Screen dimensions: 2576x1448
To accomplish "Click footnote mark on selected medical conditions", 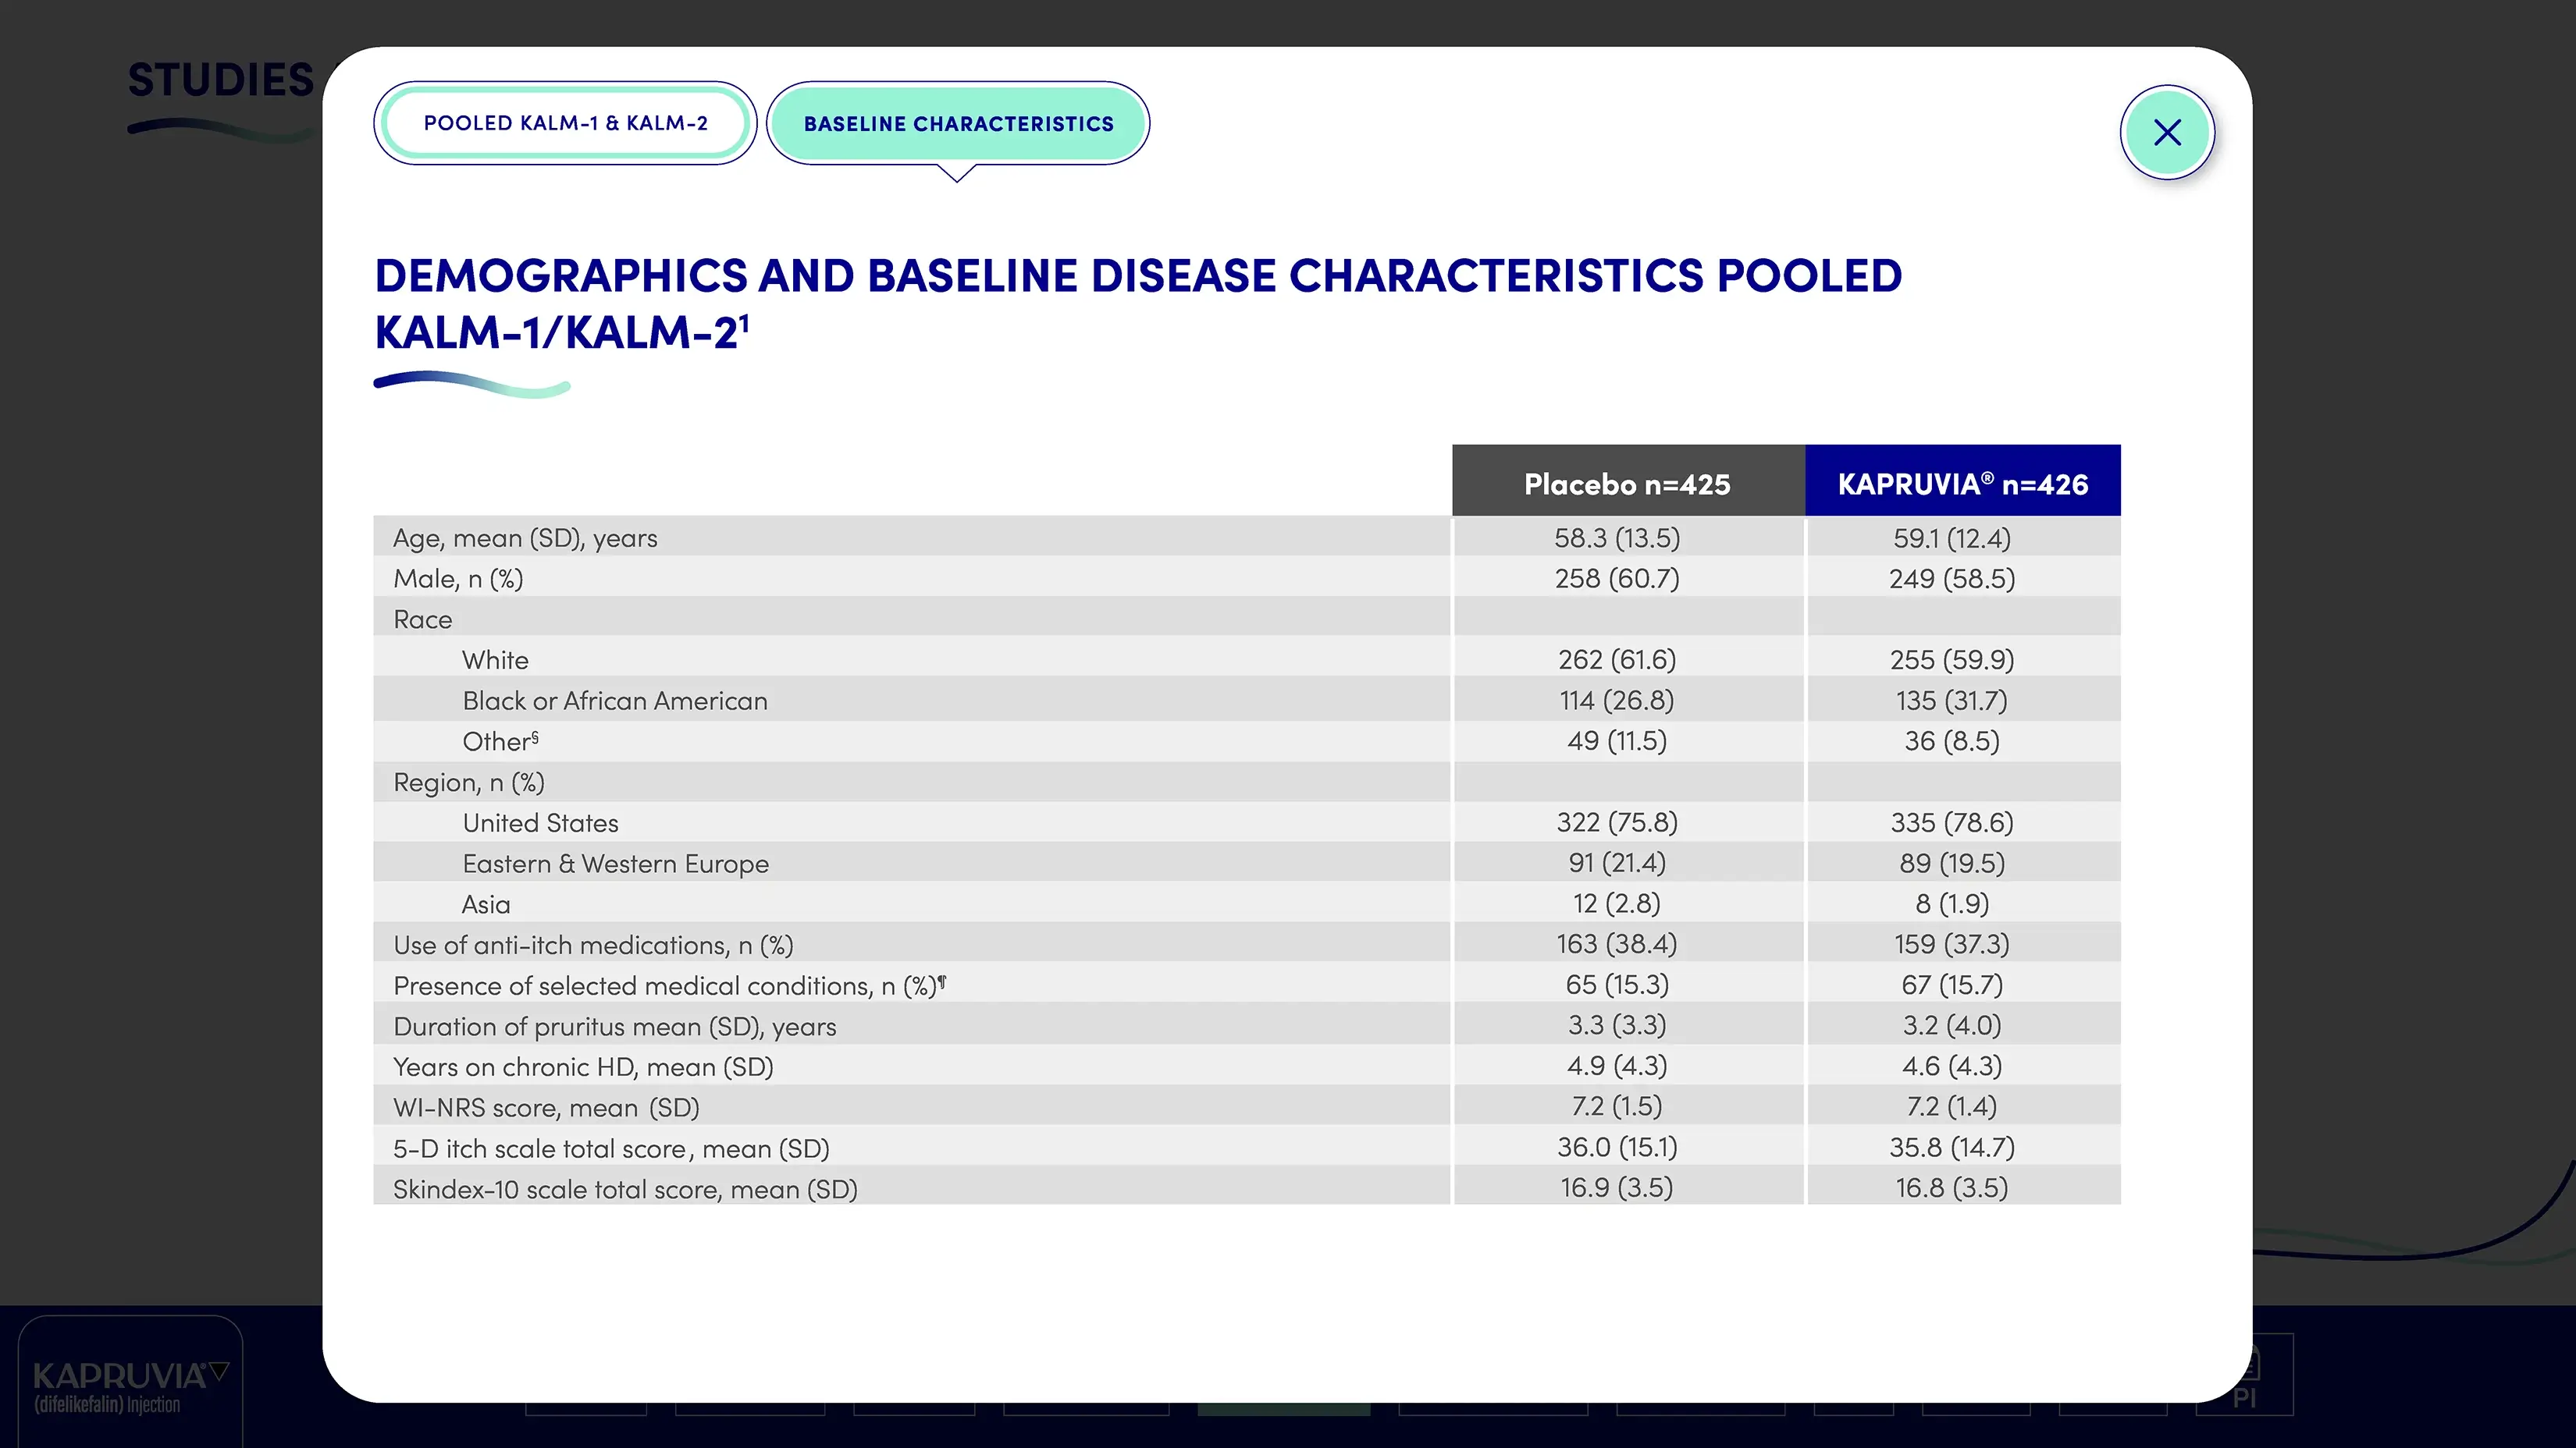I will pyautogui.click(x=942, y=981).
